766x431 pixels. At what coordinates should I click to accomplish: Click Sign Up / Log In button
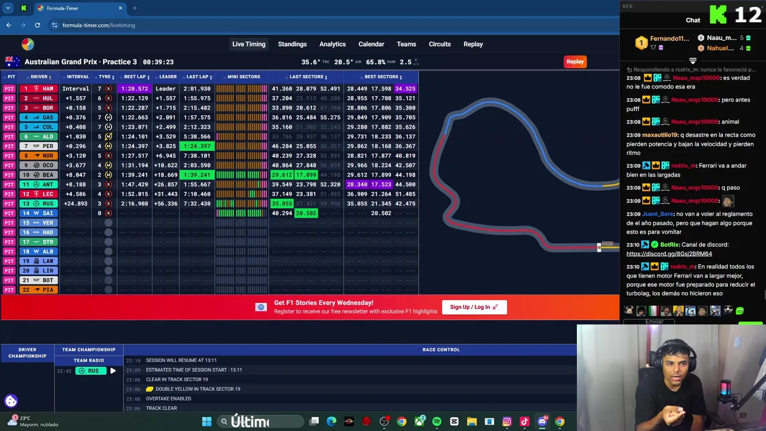click(x=474, y=307)
